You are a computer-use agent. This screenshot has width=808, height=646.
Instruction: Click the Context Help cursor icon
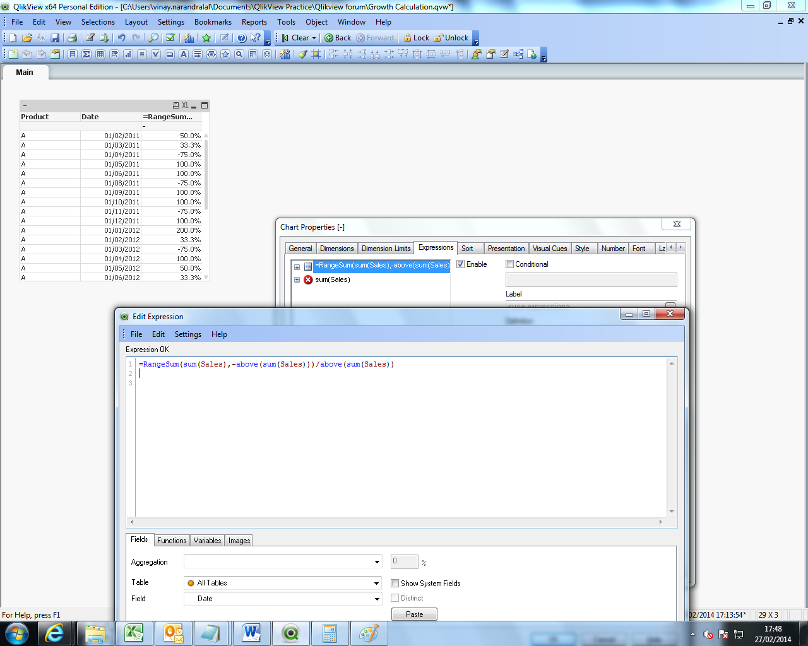pyautogui.click(x=256, y=38)
